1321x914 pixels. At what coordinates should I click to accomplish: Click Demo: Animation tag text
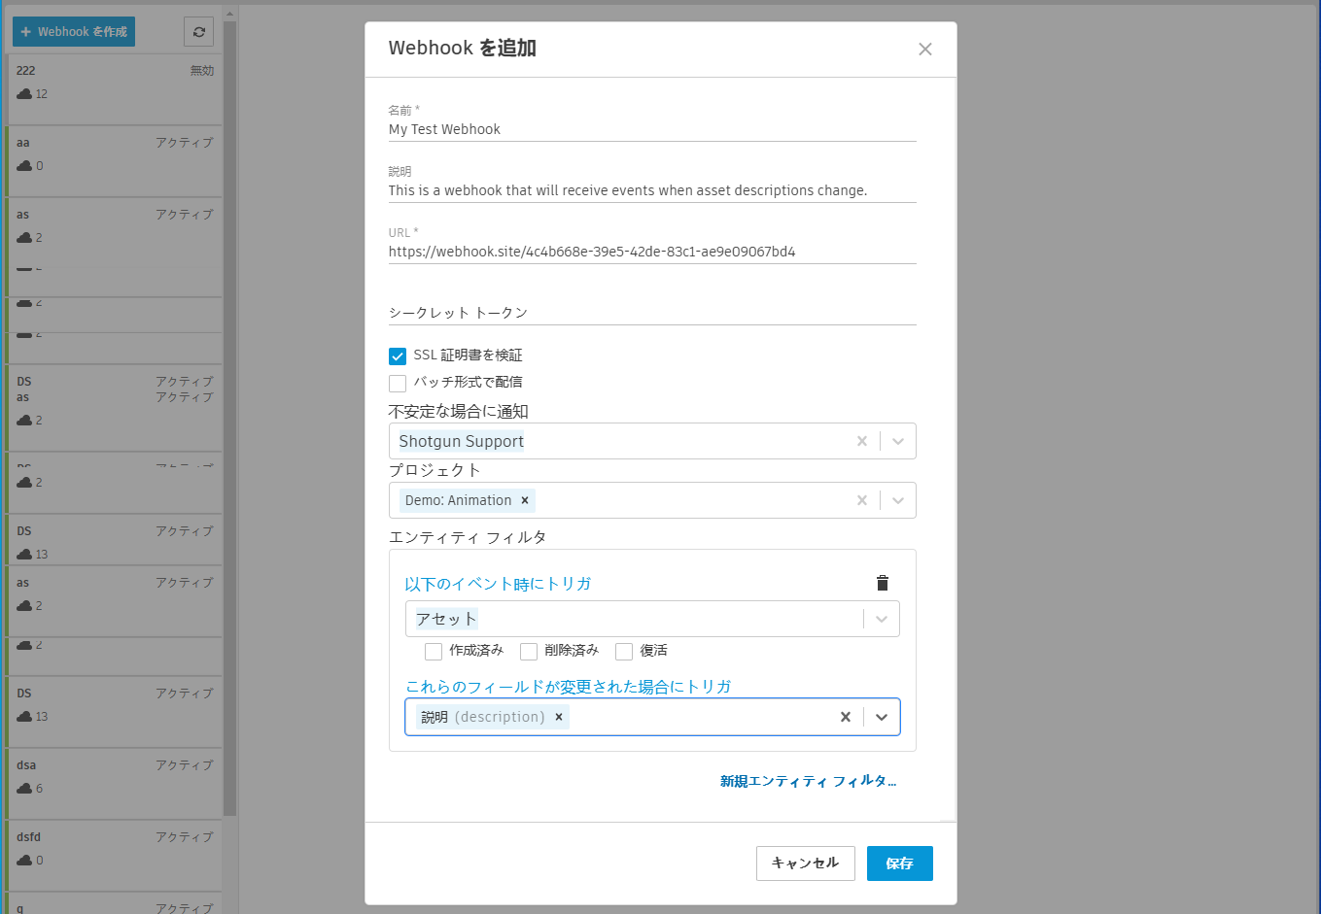(458, 500)
